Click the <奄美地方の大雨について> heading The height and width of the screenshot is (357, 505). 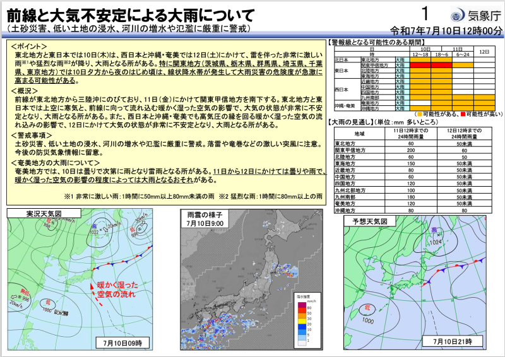(56, 163)
